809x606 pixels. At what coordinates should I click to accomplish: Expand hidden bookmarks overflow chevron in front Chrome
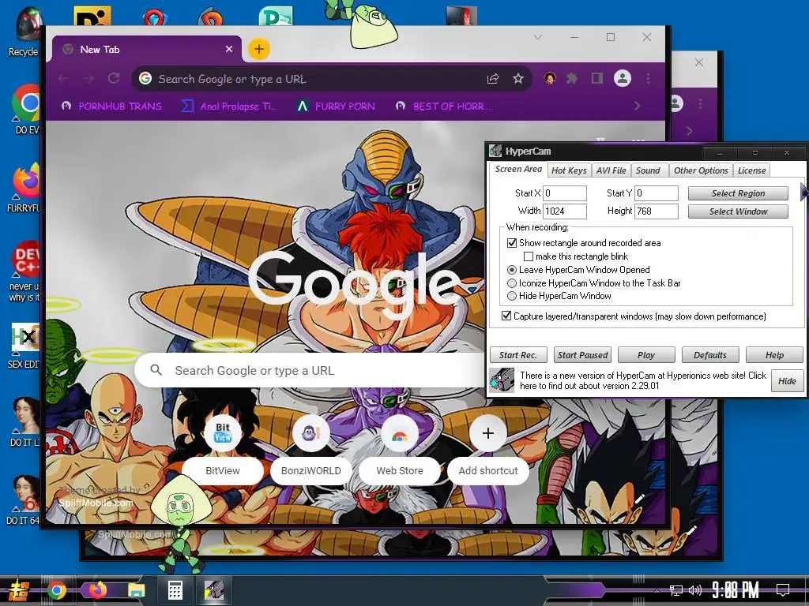638,106
